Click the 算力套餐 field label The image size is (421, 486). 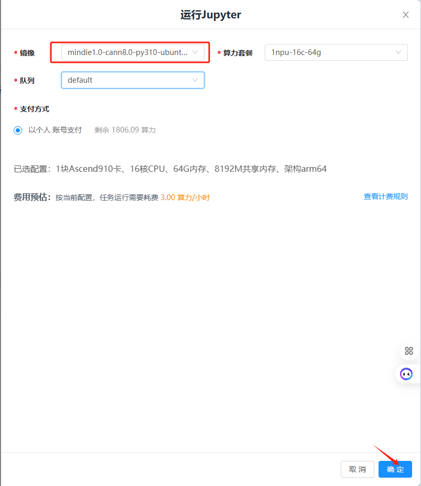pyautogui.click(x=238, y=53)
